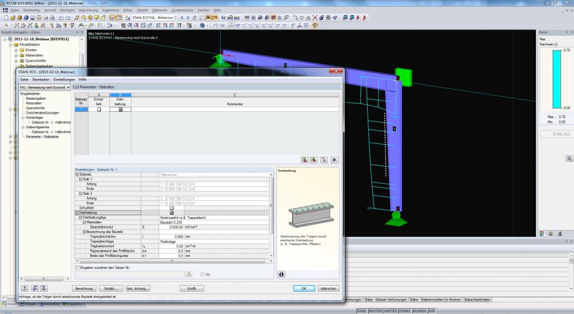Click Elastizitätsmodul value field 21000.00
The image size is (574, 314).
(x=172, y=227)
